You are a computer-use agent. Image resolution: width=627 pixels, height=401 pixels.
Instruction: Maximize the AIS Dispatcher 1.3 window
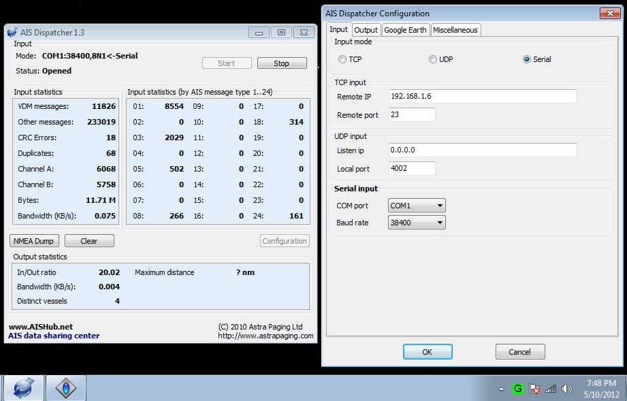tap(282, 33)
